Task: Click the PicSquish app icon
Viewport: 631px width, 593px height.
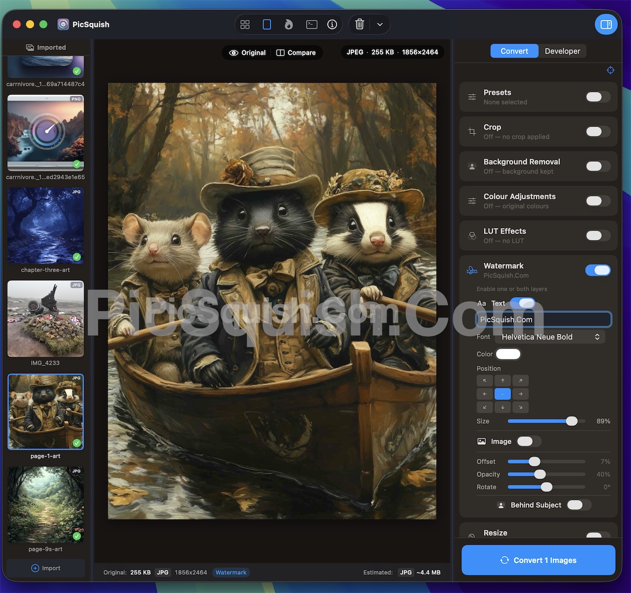Action: coord(63,24)
